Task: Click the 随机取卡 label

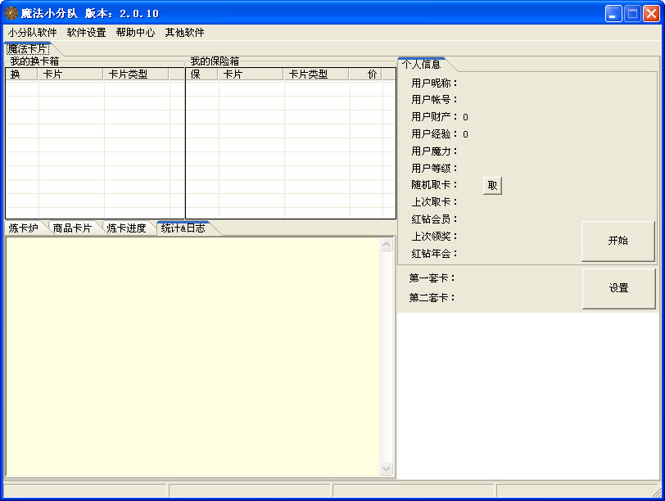Action: 434,185
